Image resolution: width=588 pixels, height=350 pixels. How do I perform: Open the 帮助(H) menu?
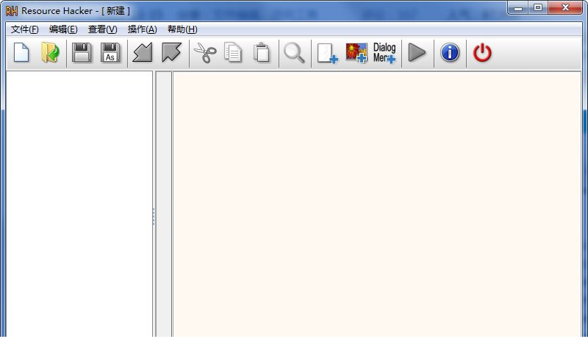pos(182,29)
